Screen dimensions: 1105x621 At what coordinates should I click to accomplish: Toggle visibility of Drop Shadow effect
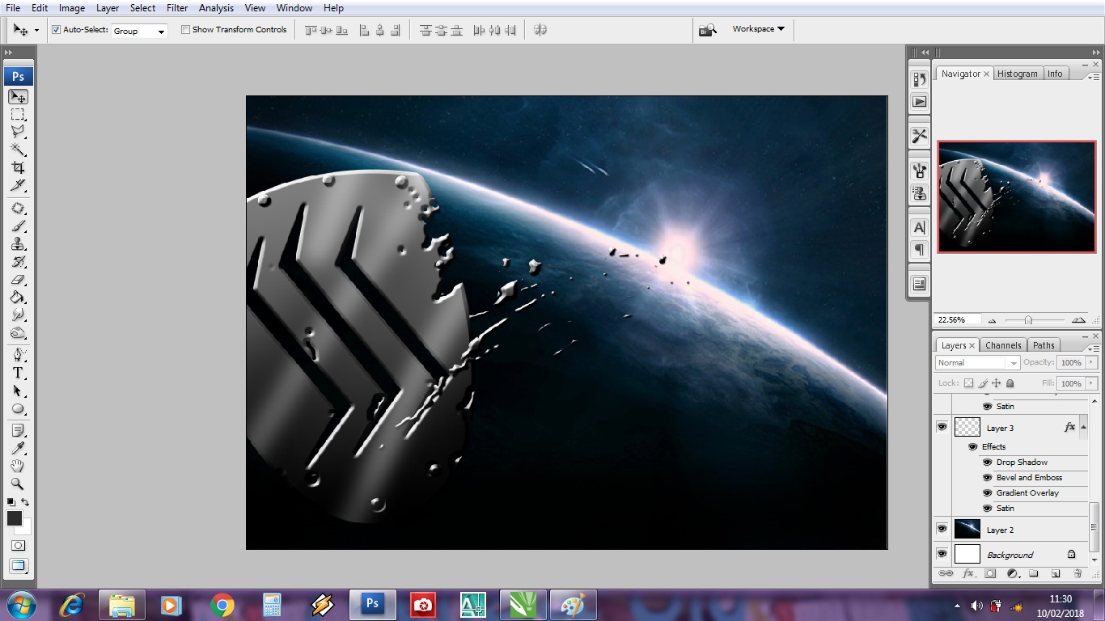[987, 463]
